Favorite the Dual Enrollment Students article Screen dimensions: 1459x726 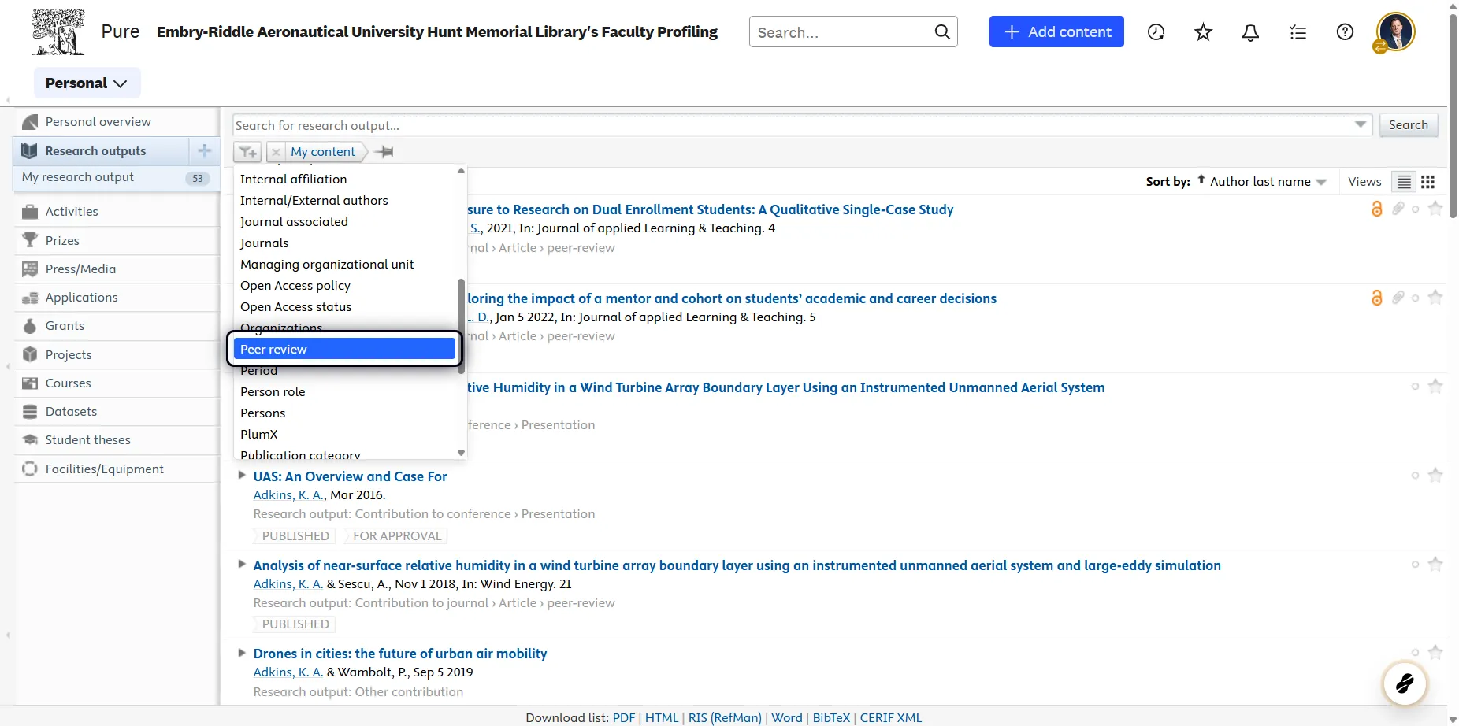[x=1435, y=209]
